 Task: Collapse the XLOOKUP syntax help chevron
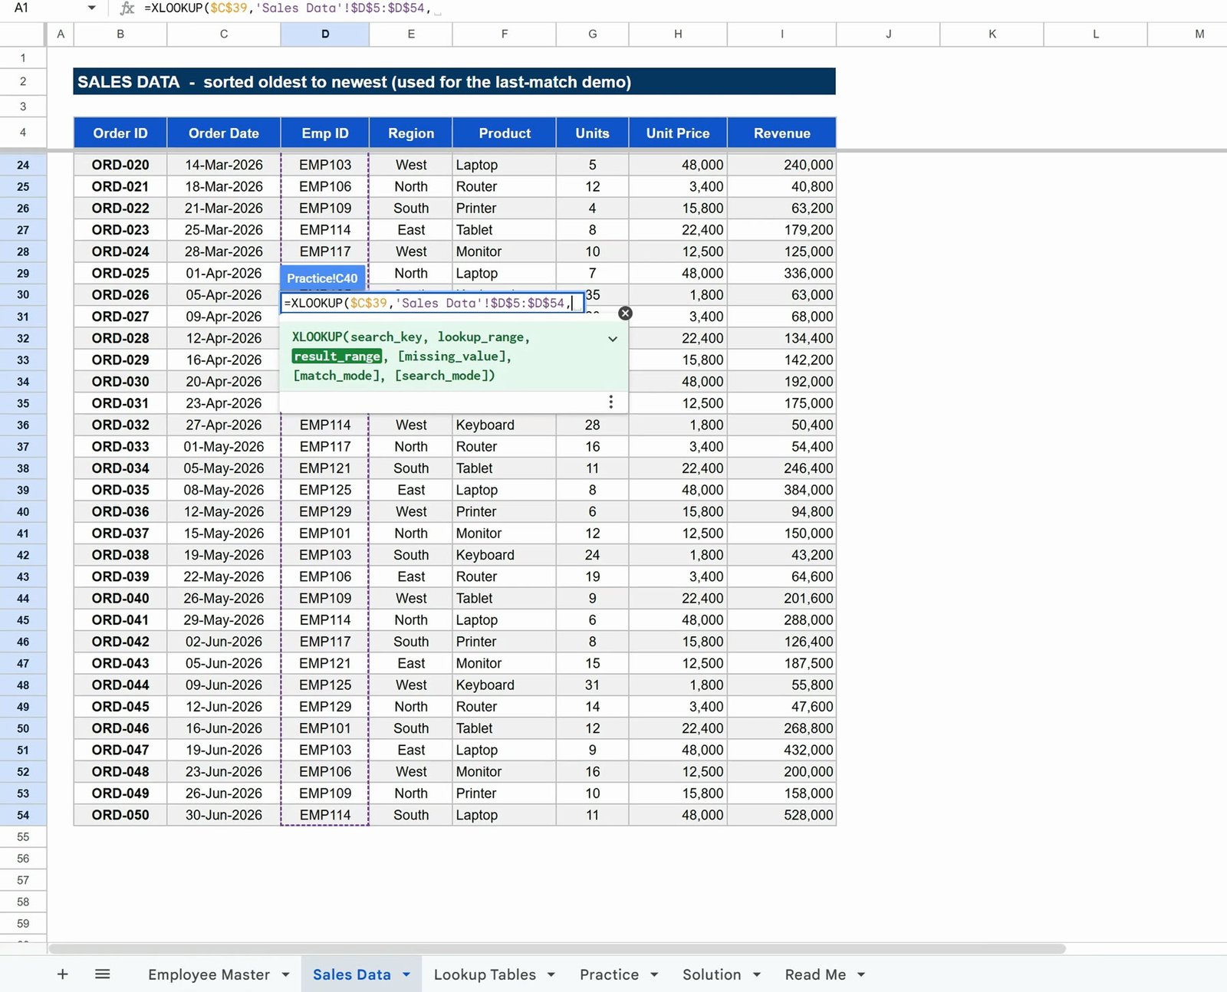(x=613, y=339)
